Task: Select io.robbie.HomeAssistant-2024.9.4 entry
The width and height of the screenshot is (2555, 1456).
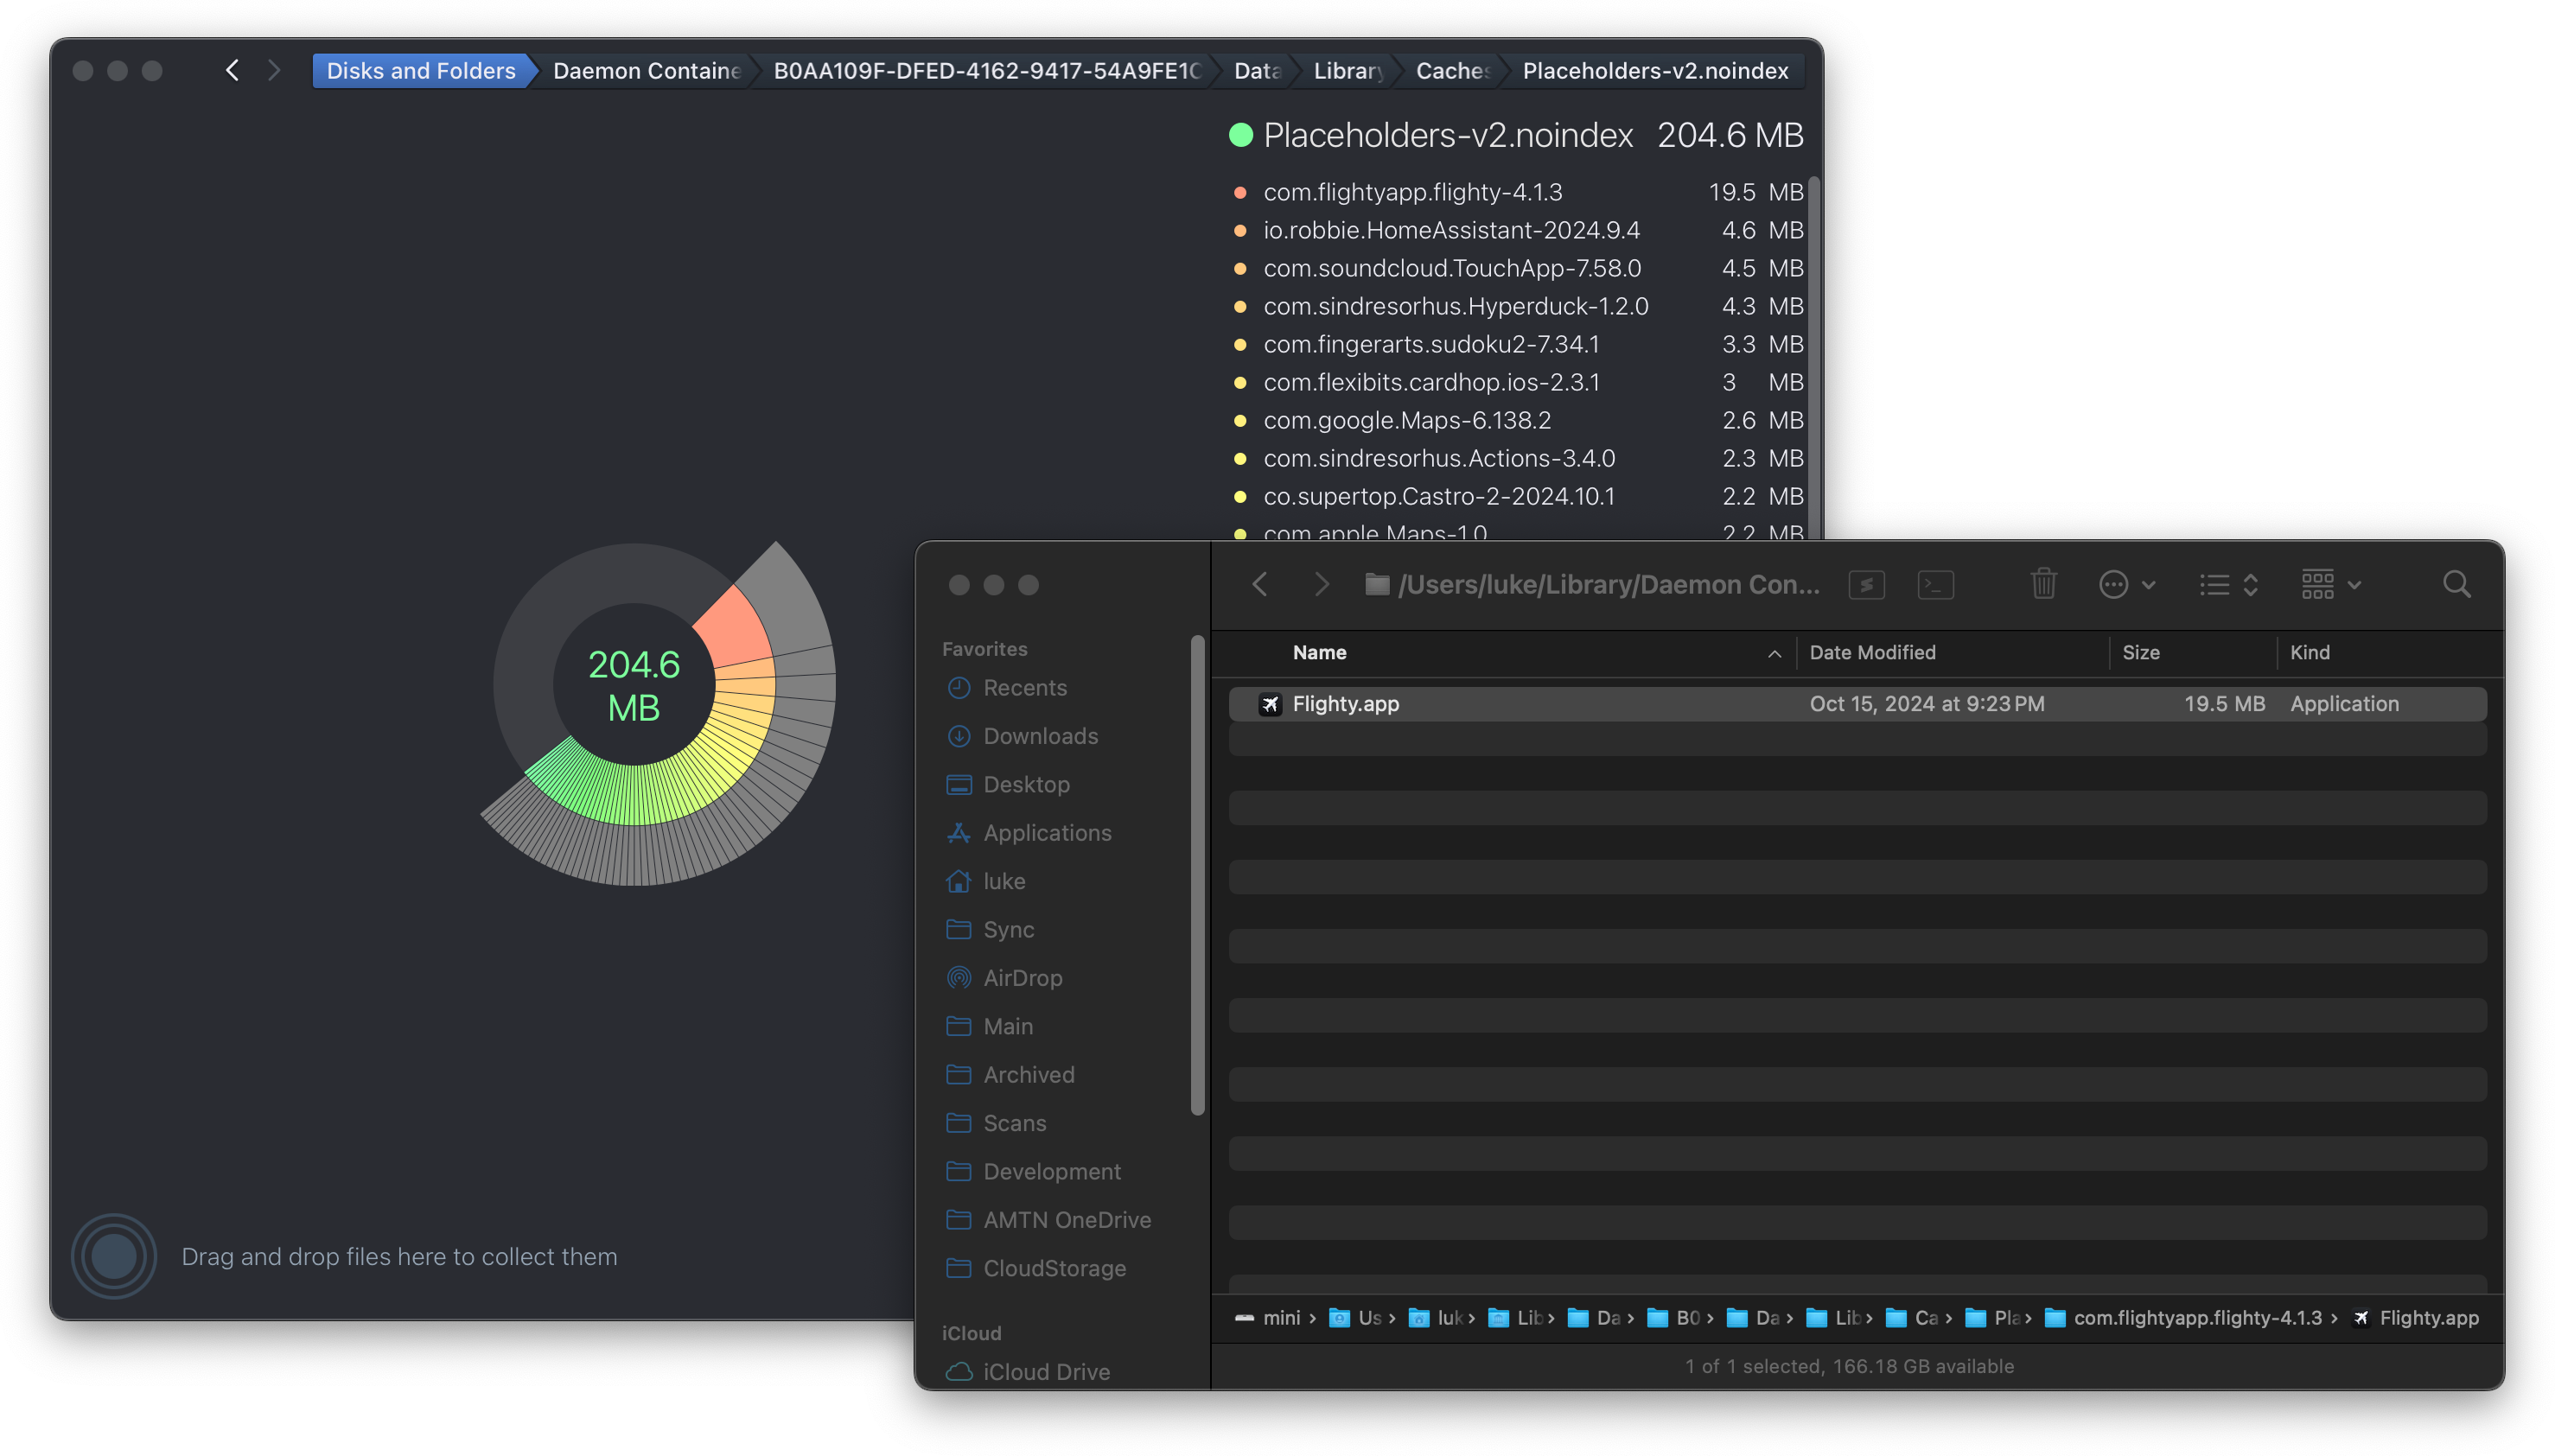Action: click(x=1517, y=230)
